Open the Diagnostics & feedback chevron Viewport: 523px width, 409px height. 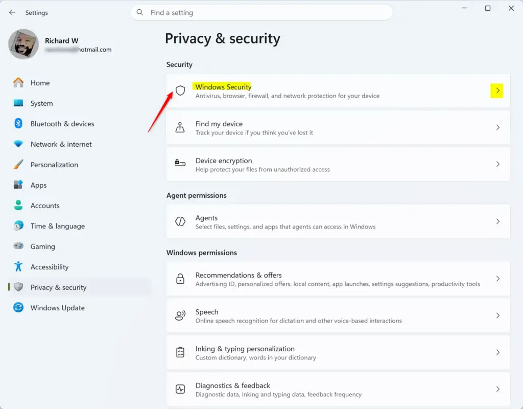click(497, 389)
